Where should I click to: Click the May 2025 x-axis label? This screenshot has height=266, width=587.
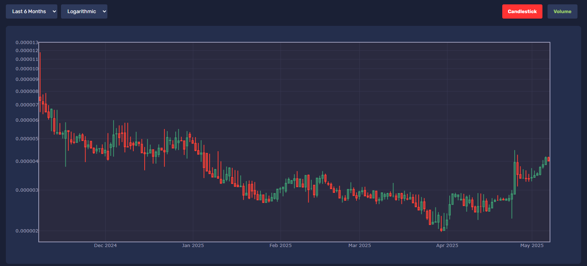point(532,246)
